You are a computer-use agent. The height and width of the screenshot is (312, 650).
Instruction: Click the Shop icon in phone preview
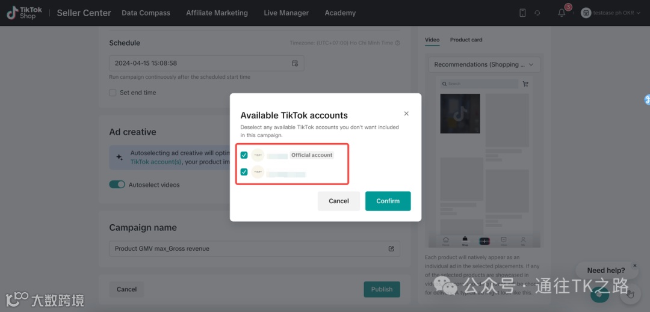465,240
